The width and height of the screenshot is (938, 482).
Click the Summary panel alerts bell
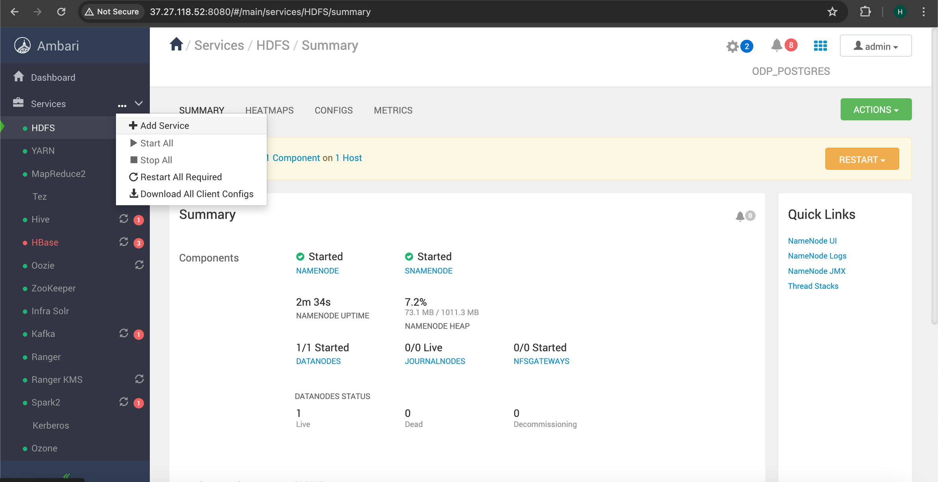coord(740,216)
